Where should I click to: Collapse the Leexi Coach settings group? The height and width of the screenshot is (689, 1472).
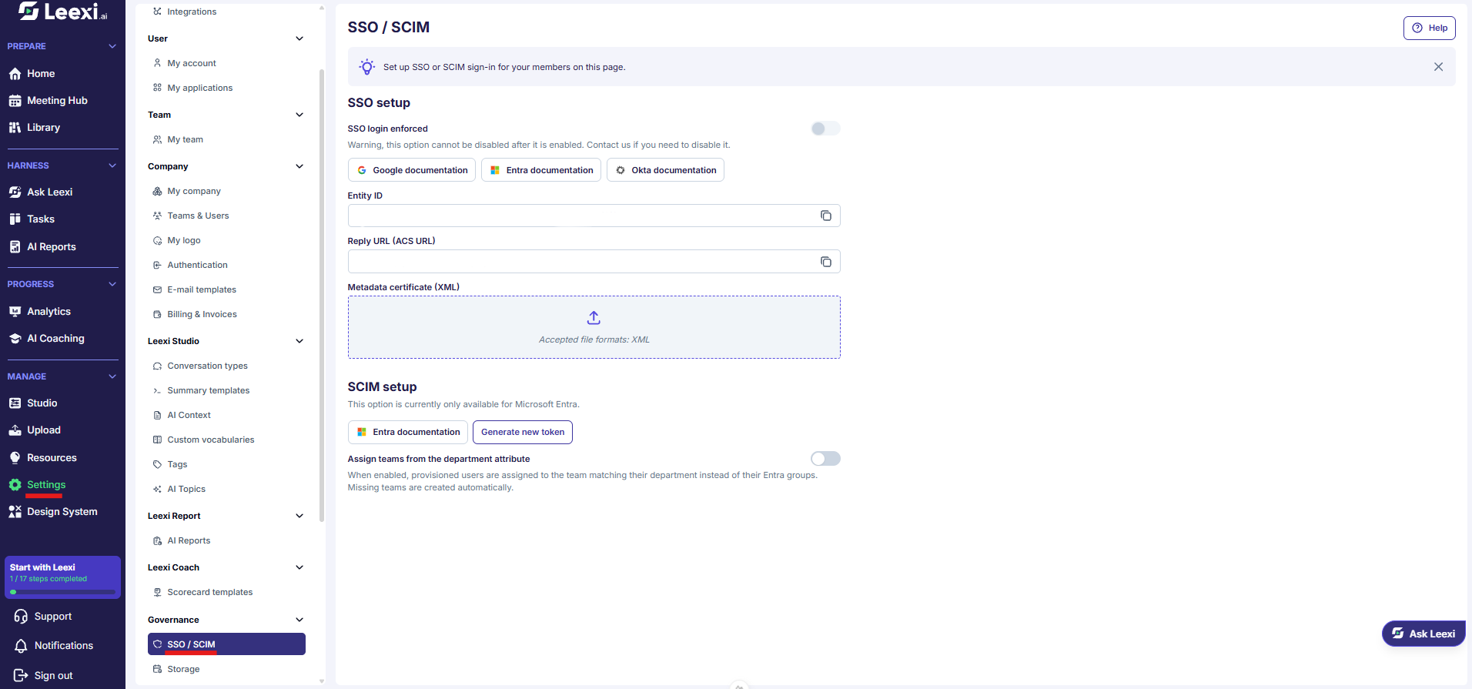pyautogui.click(x=299, y=567)
